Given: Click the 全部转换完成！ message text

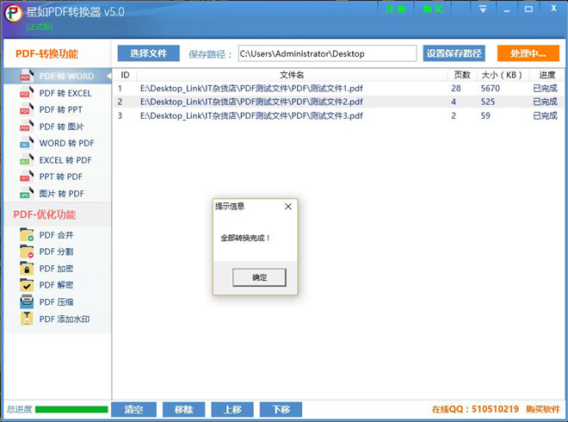Looking at the screenshot, I should point(245,239).
